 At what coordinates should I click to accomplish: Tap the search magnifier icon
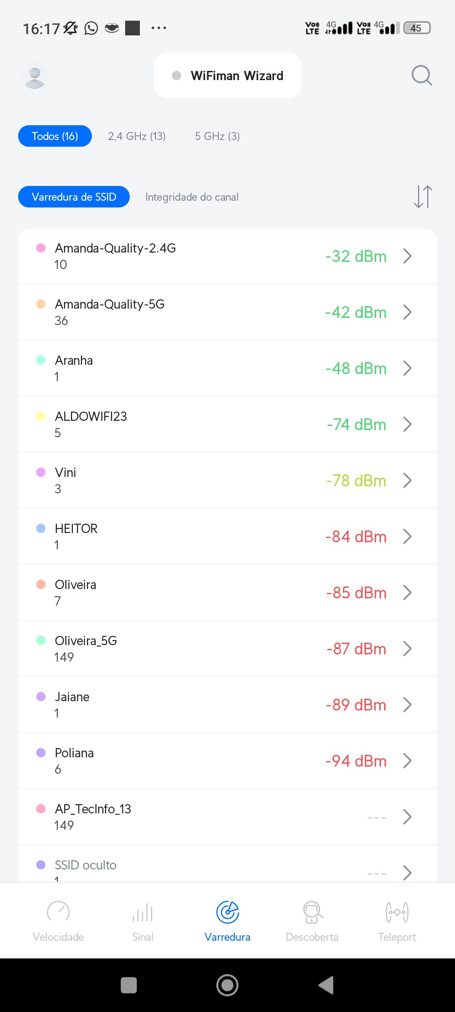click(x=422, y=75)
